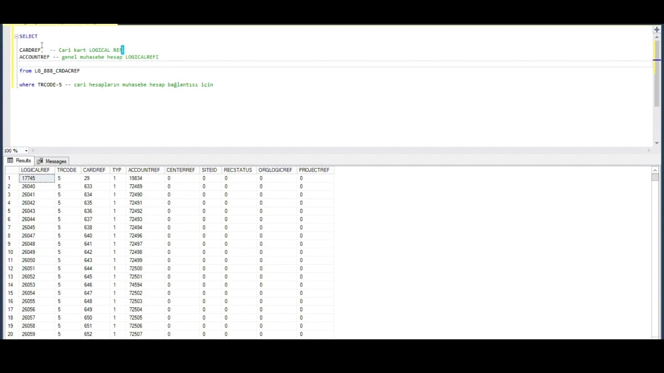Image resolution: width=664 pixels, height=373 pixels.
Task: Select the ORGLOGICREF column header
Action: point(275,170)
